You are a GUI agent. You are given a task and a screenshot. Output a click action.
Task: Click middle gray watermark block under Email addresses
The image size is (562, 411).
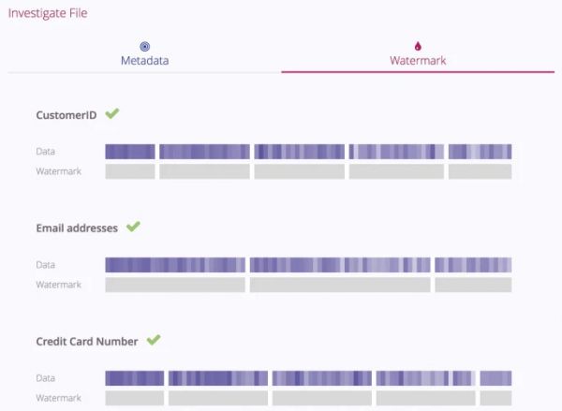click(340, 285)
